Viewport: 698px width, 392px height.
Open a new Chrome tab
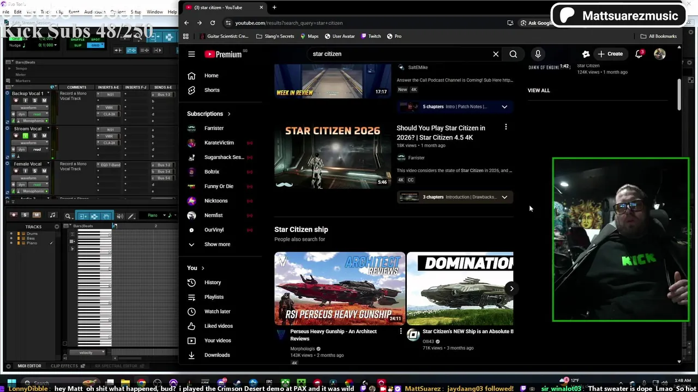(x=274, y=7)
